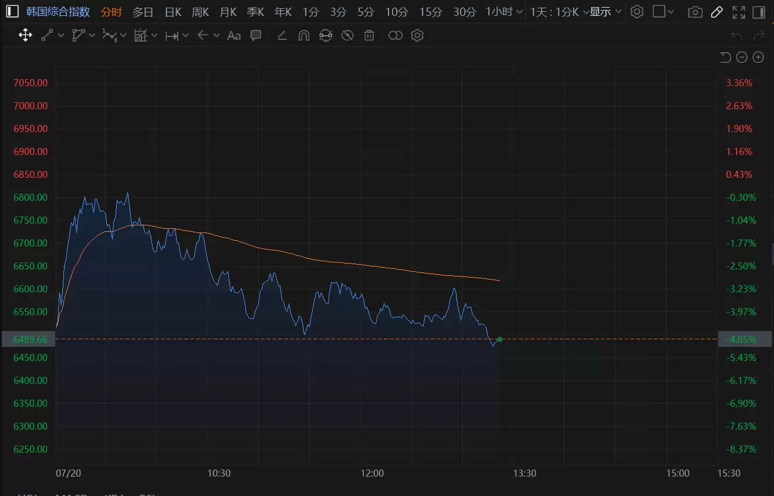774x496 pixels.
Task: Select the 5分 timeframe
Action: [x=366, y=12]
